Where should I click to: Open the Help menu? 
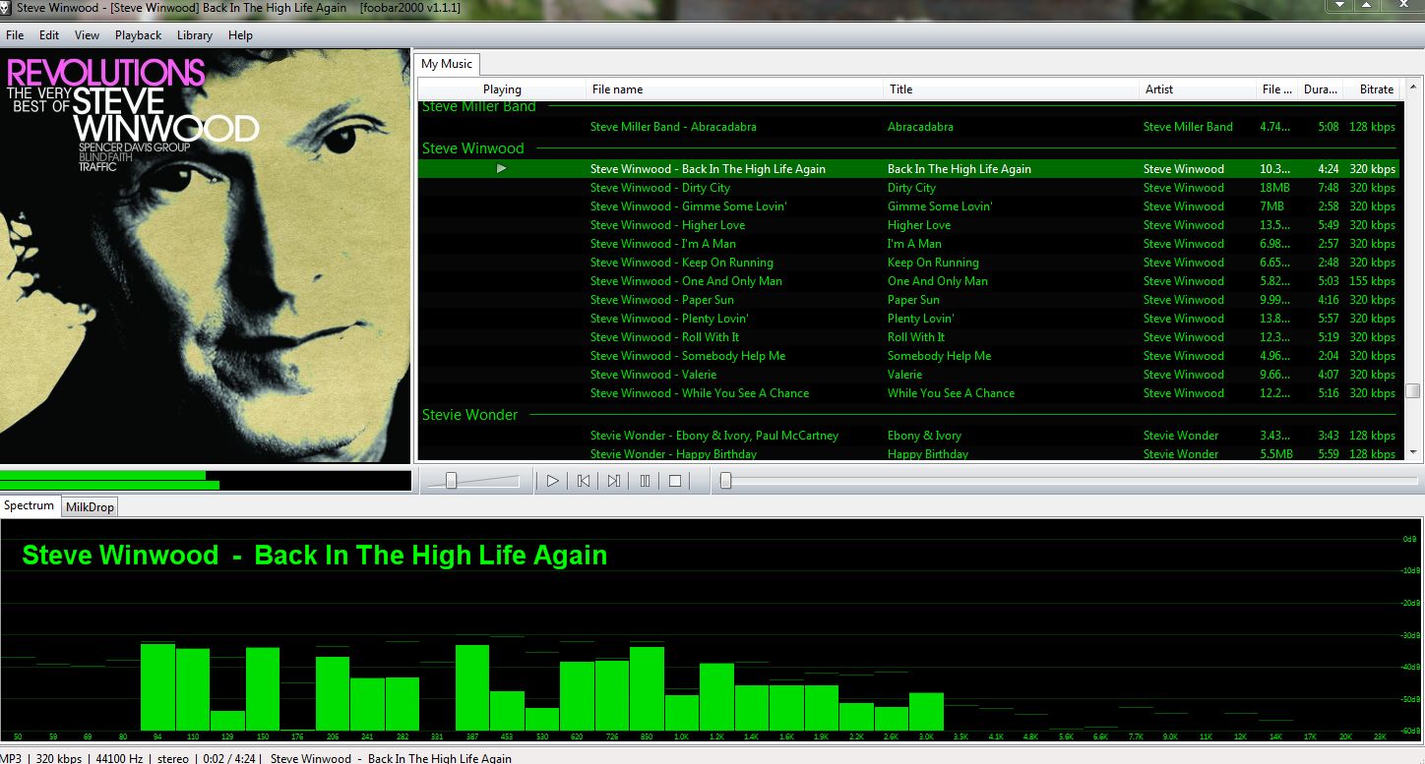click(241, 35)
